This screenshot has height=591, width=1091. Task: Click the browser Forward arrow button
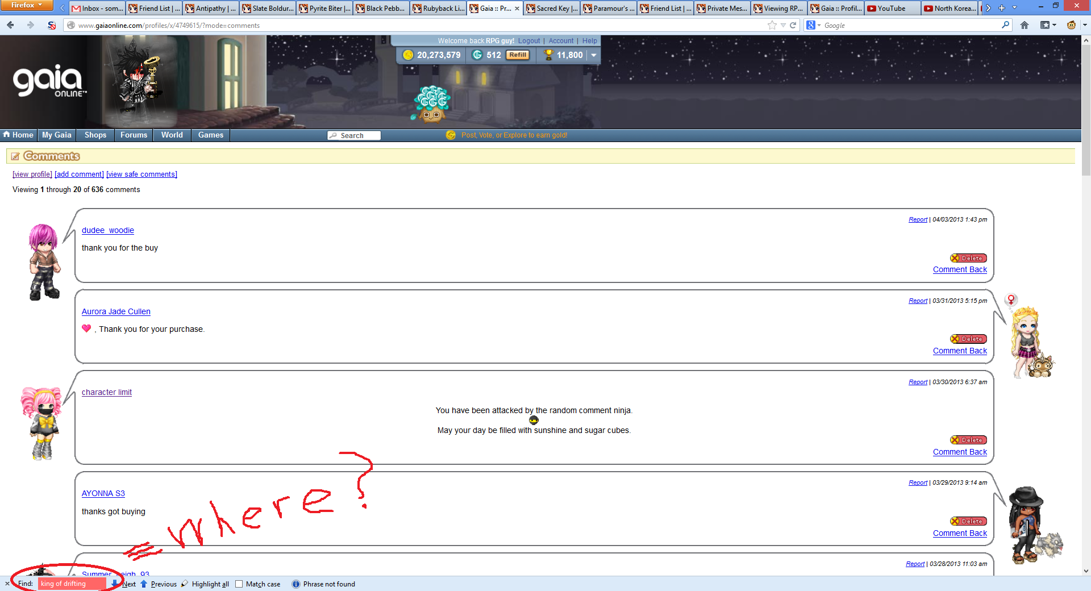click(x=31, y=25)
